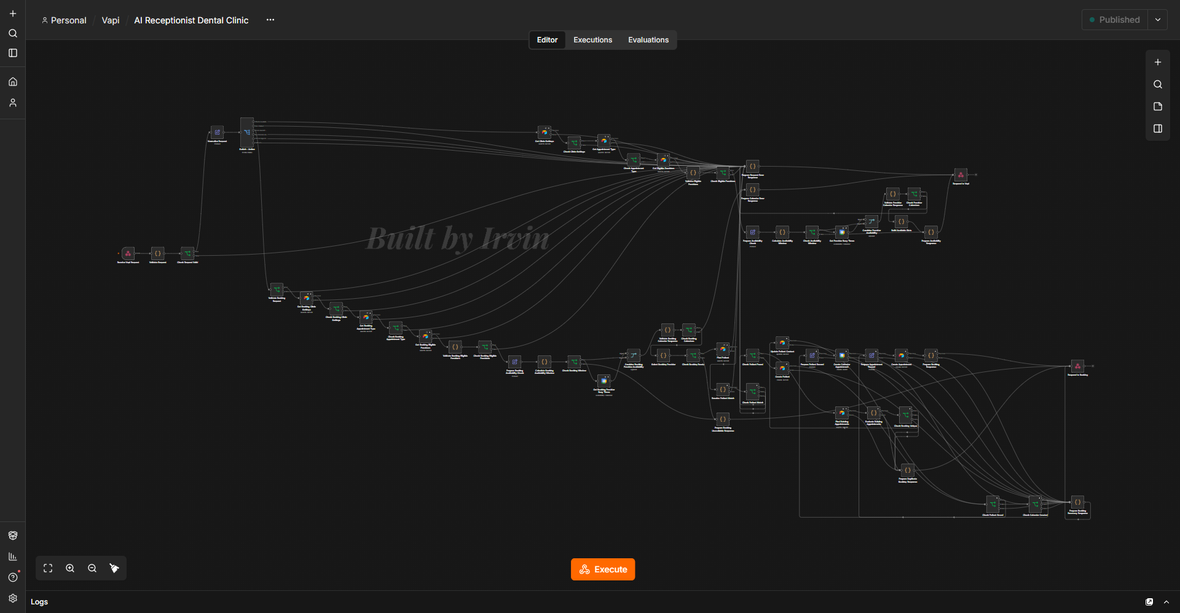
Task: Pop out the logs panel icon
Action: (1149, 602)
